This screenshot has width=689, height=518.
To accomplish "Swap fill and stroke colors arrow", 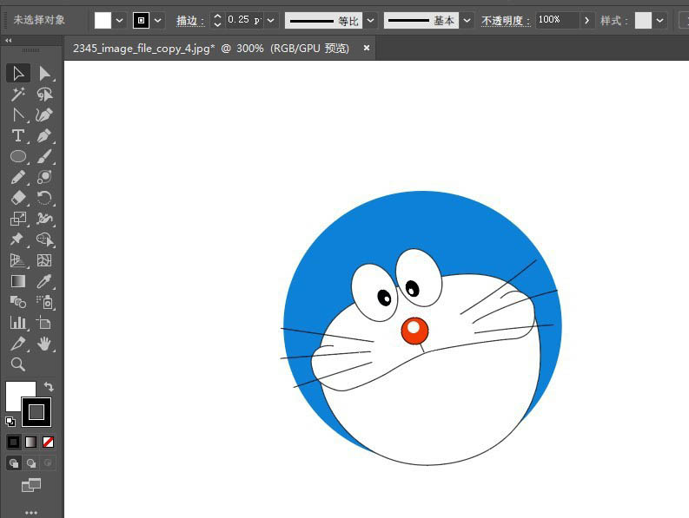I will [49, 387].
